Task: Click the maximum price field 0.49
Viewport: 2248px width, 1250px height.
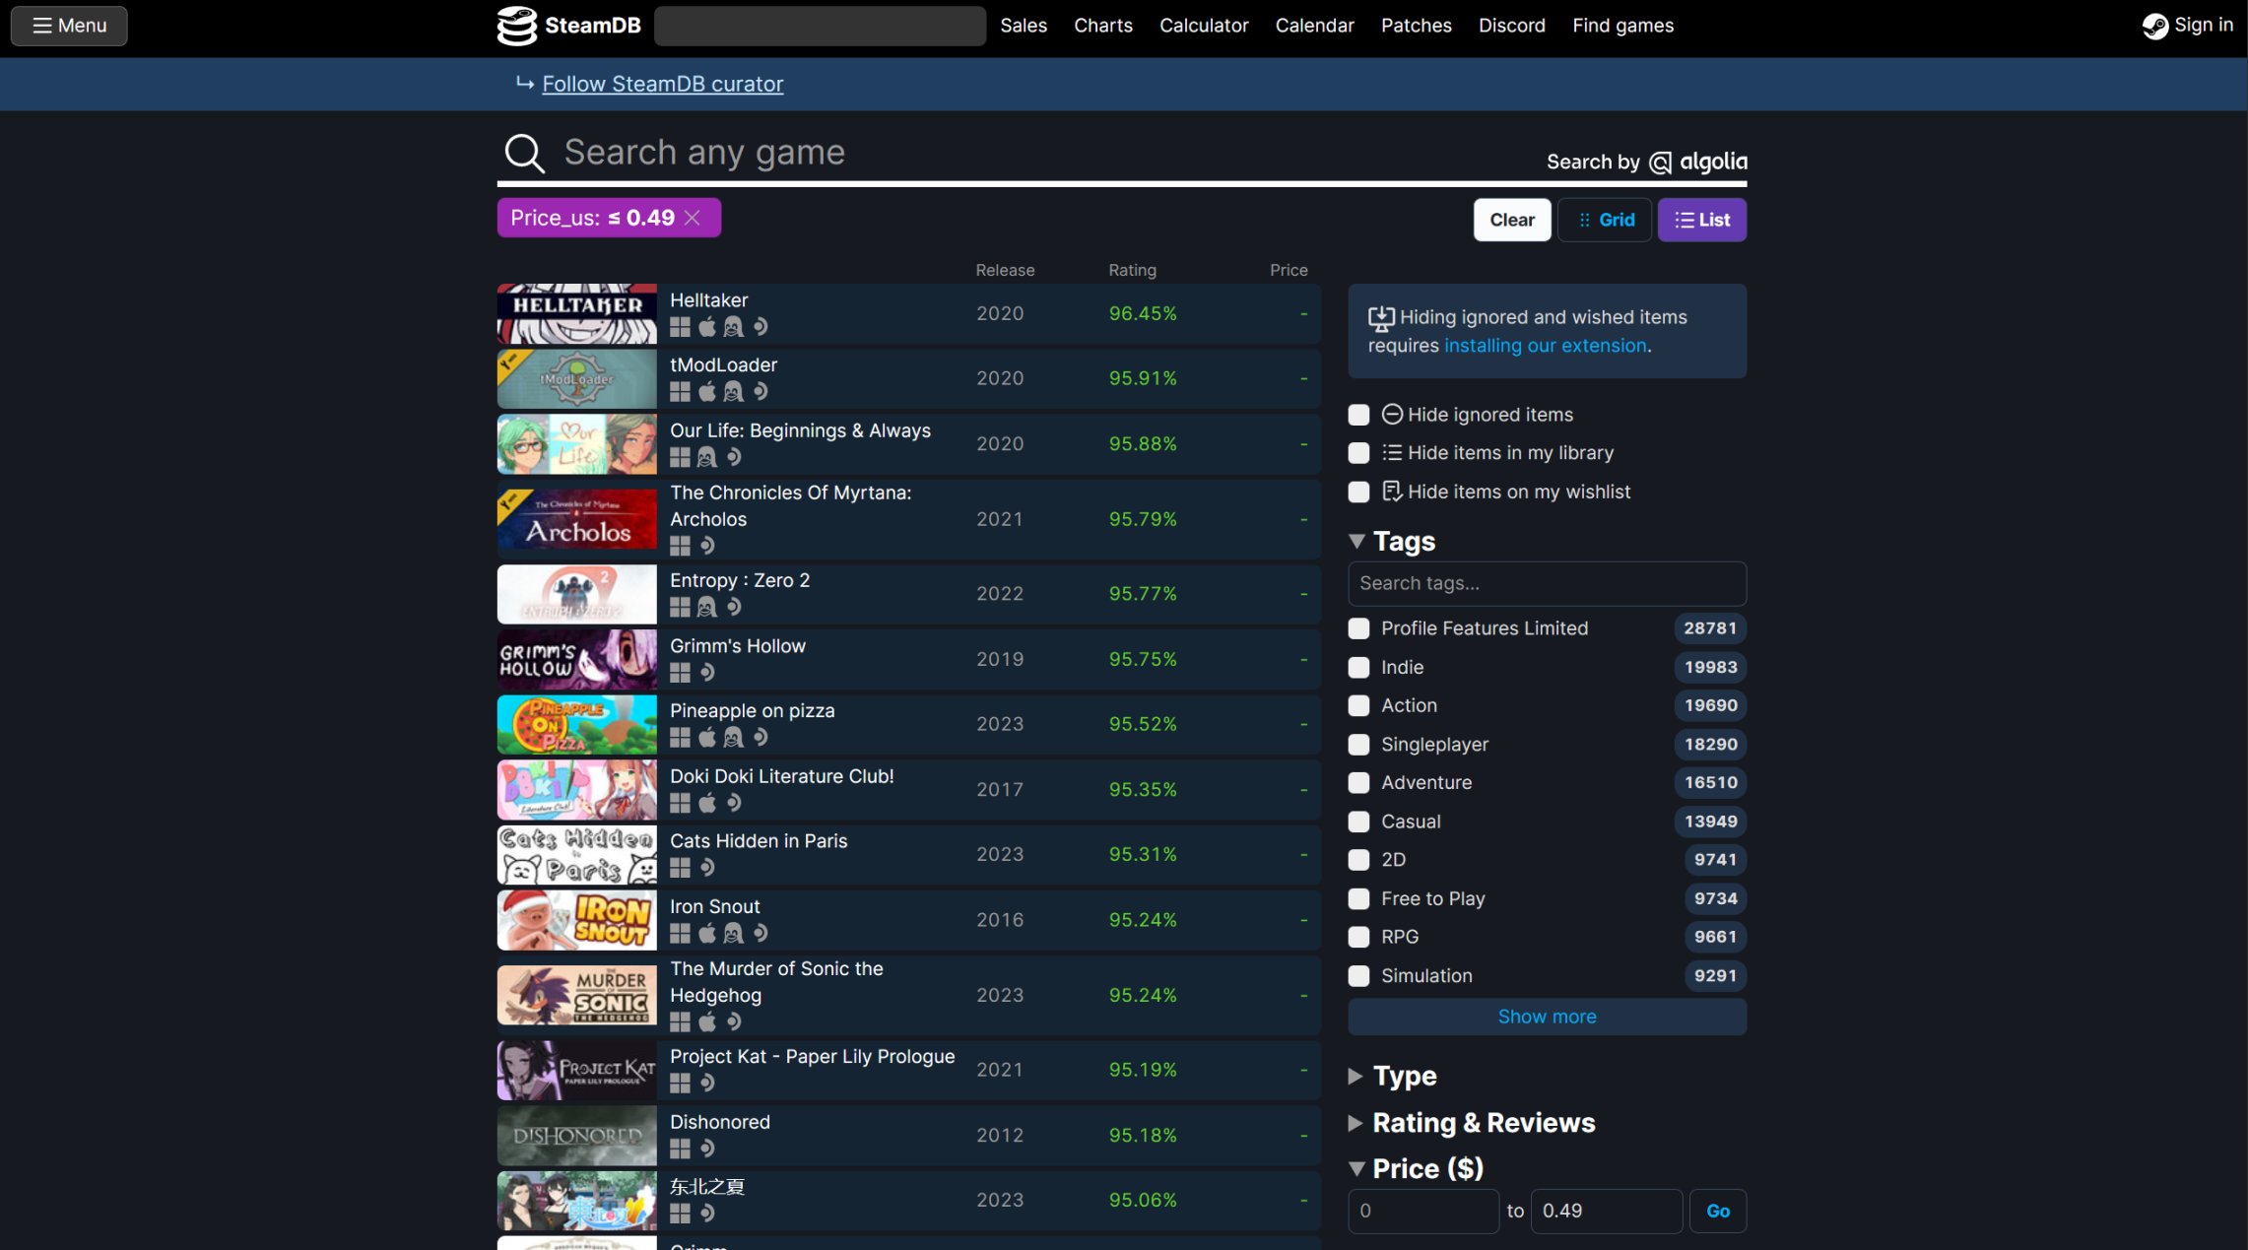Action: [x=1606, y=1211]
